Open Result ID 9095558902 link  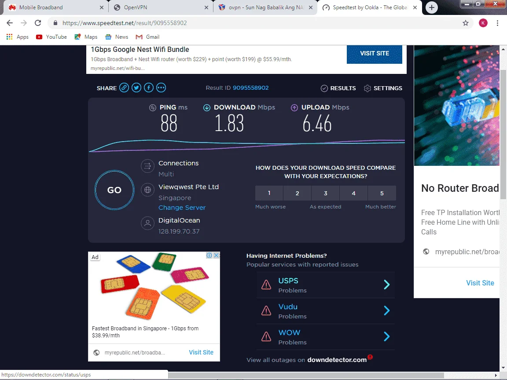pyautogui.click(x=250, y=88)
